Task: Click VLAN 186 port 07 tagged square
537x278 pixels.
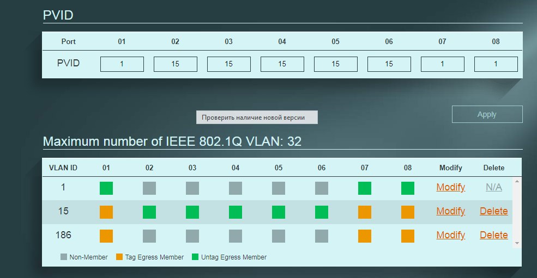Action: coord(364,236)
